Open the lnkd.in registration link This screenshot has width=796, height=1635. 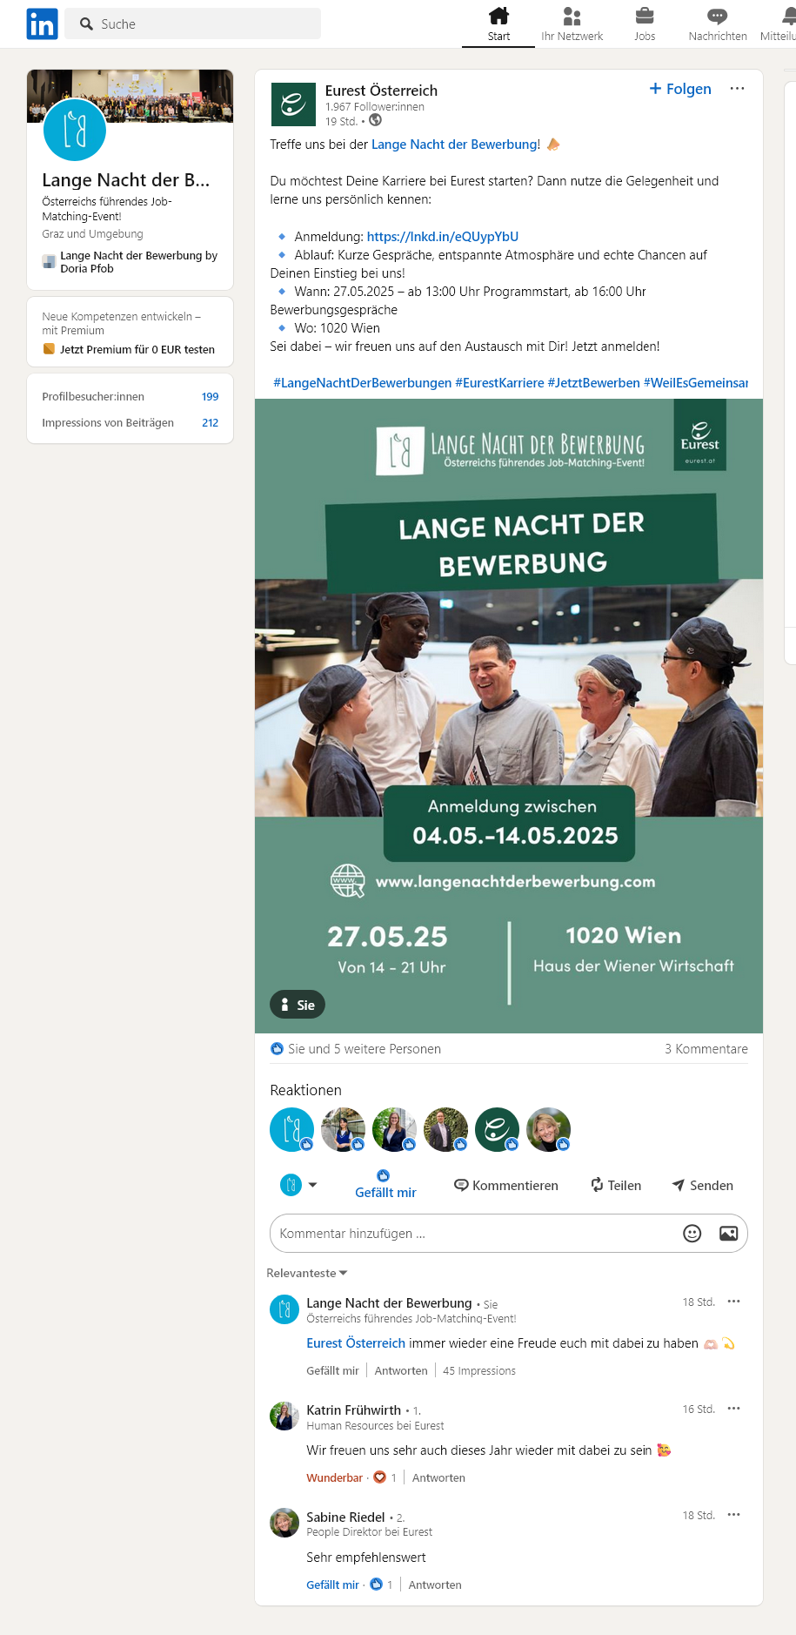point(443,237)
